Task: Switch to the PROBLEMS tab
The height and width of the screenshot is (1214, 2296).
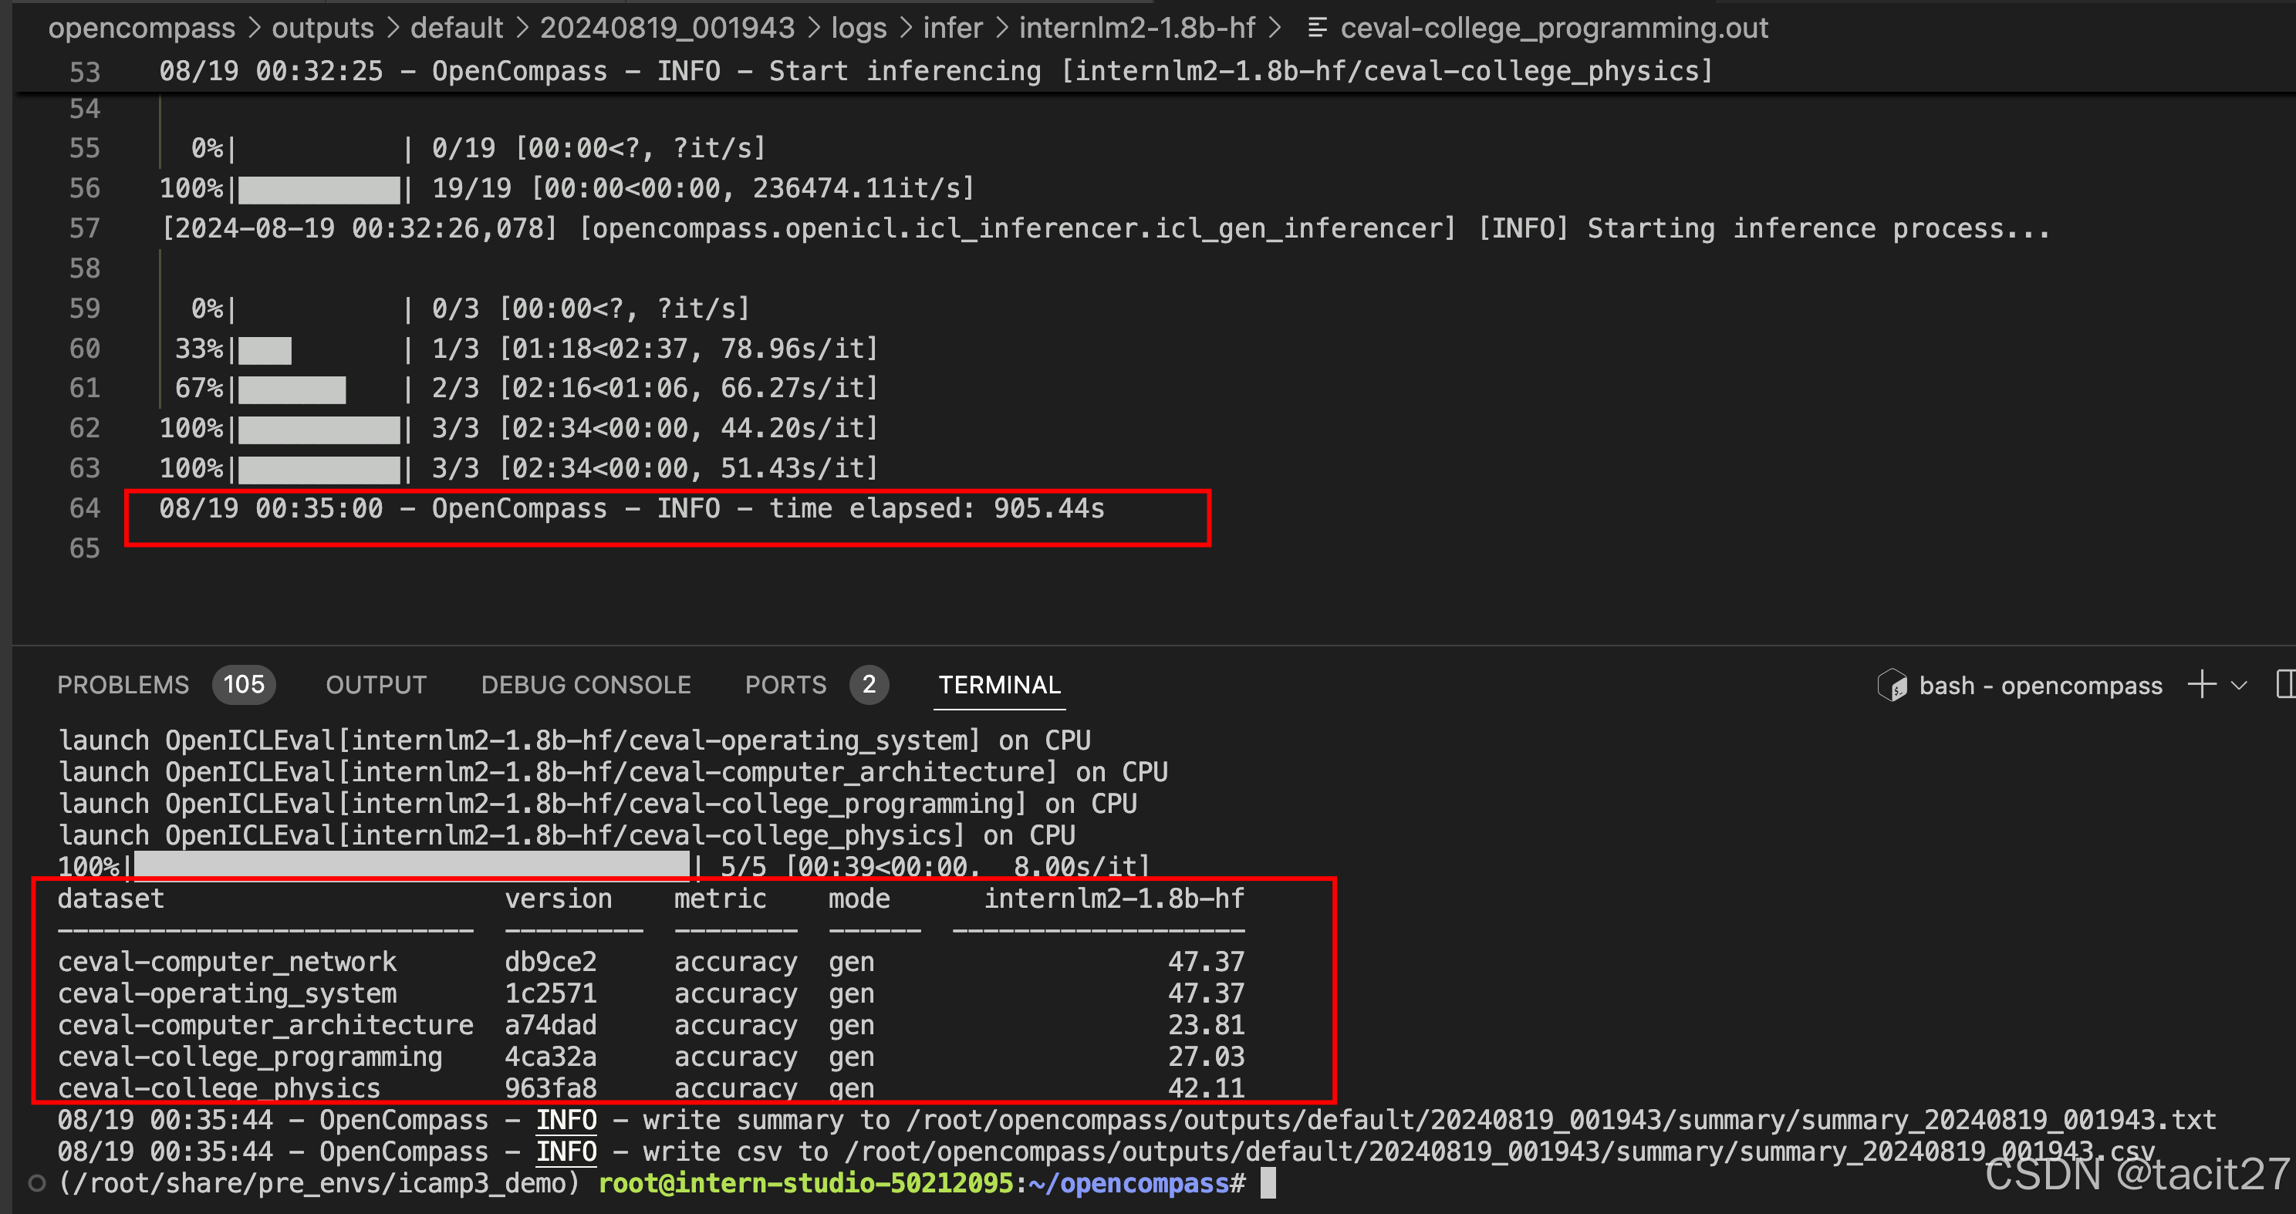Action: (123, 685)
